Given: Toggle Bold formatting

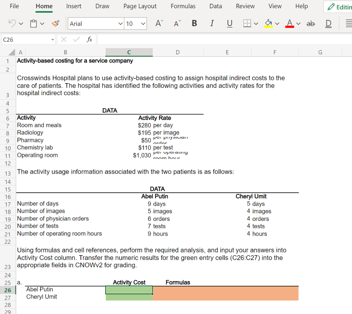Looking at the screenshot, I should 194,23.
